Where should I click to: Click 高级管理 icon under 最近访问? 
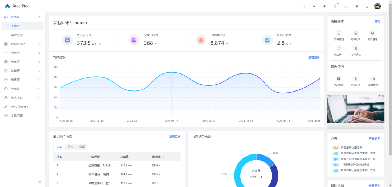(373, 79)
